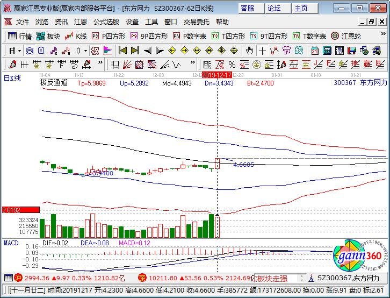Click the 板块走强 spinner arrows

tap(301, 278)
